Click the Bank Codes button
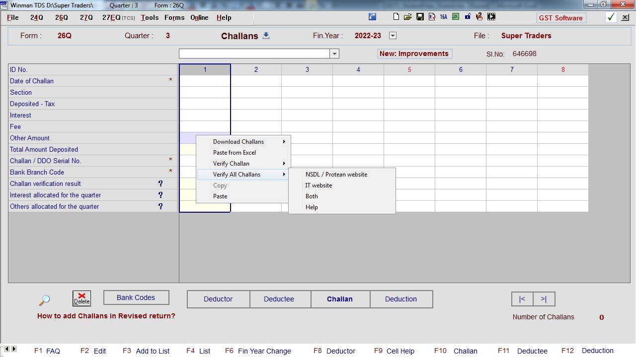This screenshot has width=636, height=357. (136, 297)
